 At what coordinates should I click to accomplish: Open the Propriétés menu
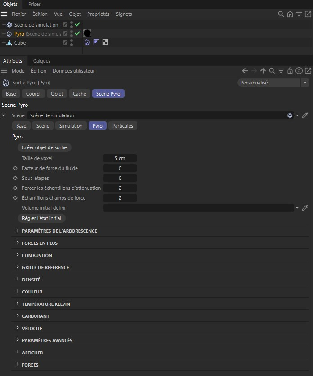pos(98,14)
